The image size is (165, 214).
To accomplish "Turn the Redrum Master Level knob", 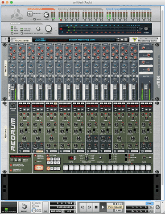I will coord(13,105).
